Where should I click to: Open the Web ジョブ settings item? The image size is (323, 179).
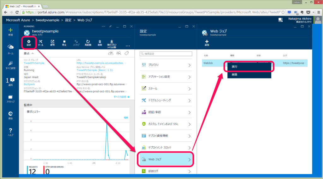[x=166, y=159]
